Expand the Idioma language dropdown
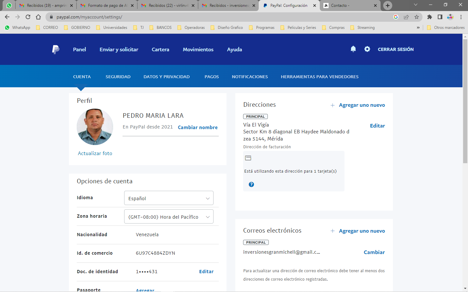The image size is (468, 292). coord(169,198)
